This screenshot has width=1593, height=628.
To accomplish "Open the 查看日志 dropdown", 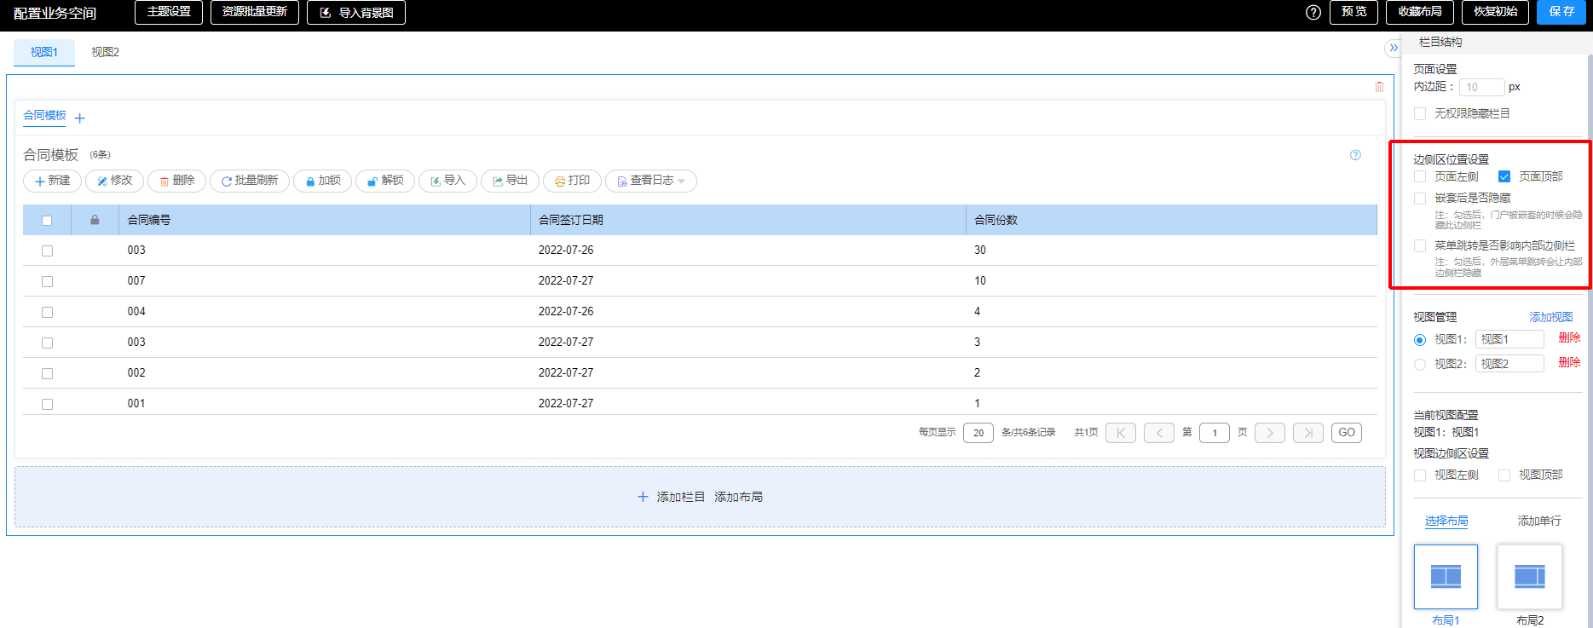I will (x=651, y=181).
